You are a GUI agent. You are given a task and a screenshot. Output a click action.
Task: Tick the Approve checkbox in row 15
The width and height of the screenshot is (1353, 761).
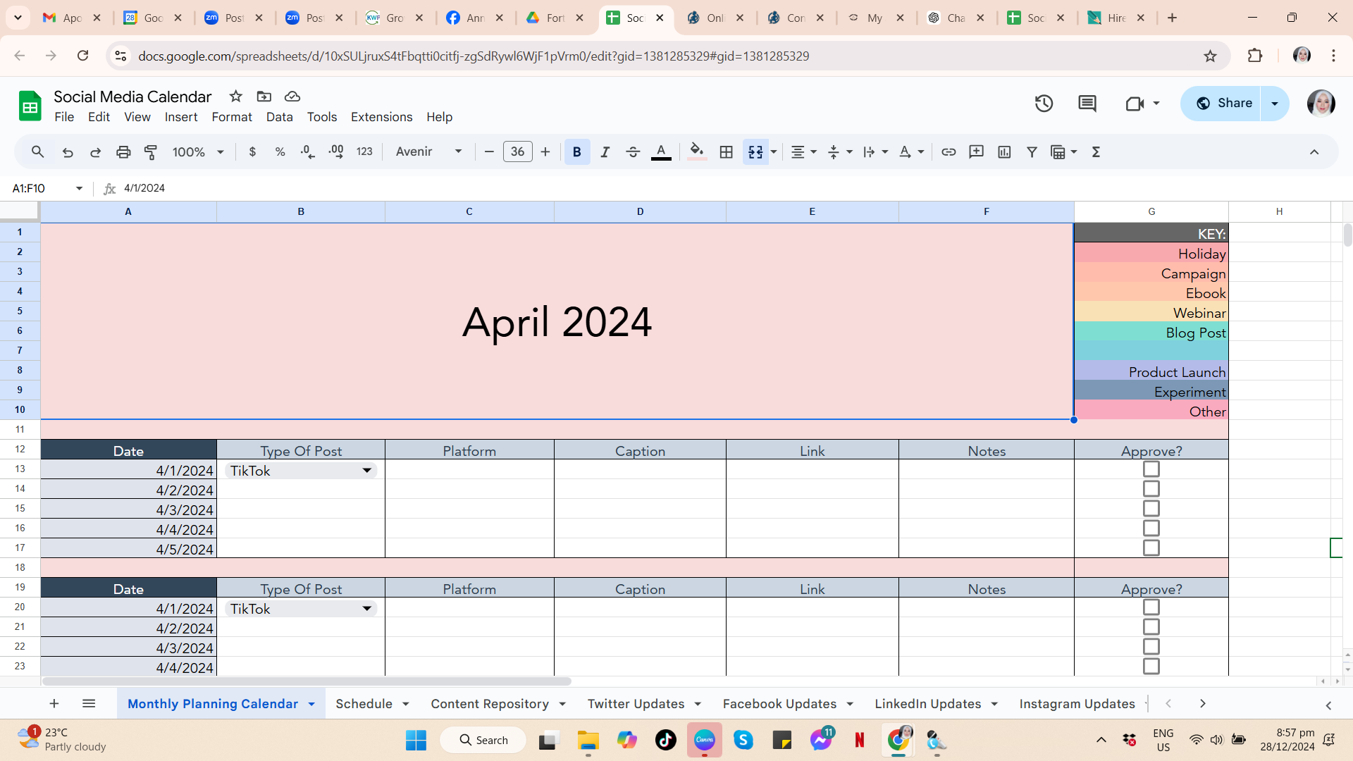1151,509
